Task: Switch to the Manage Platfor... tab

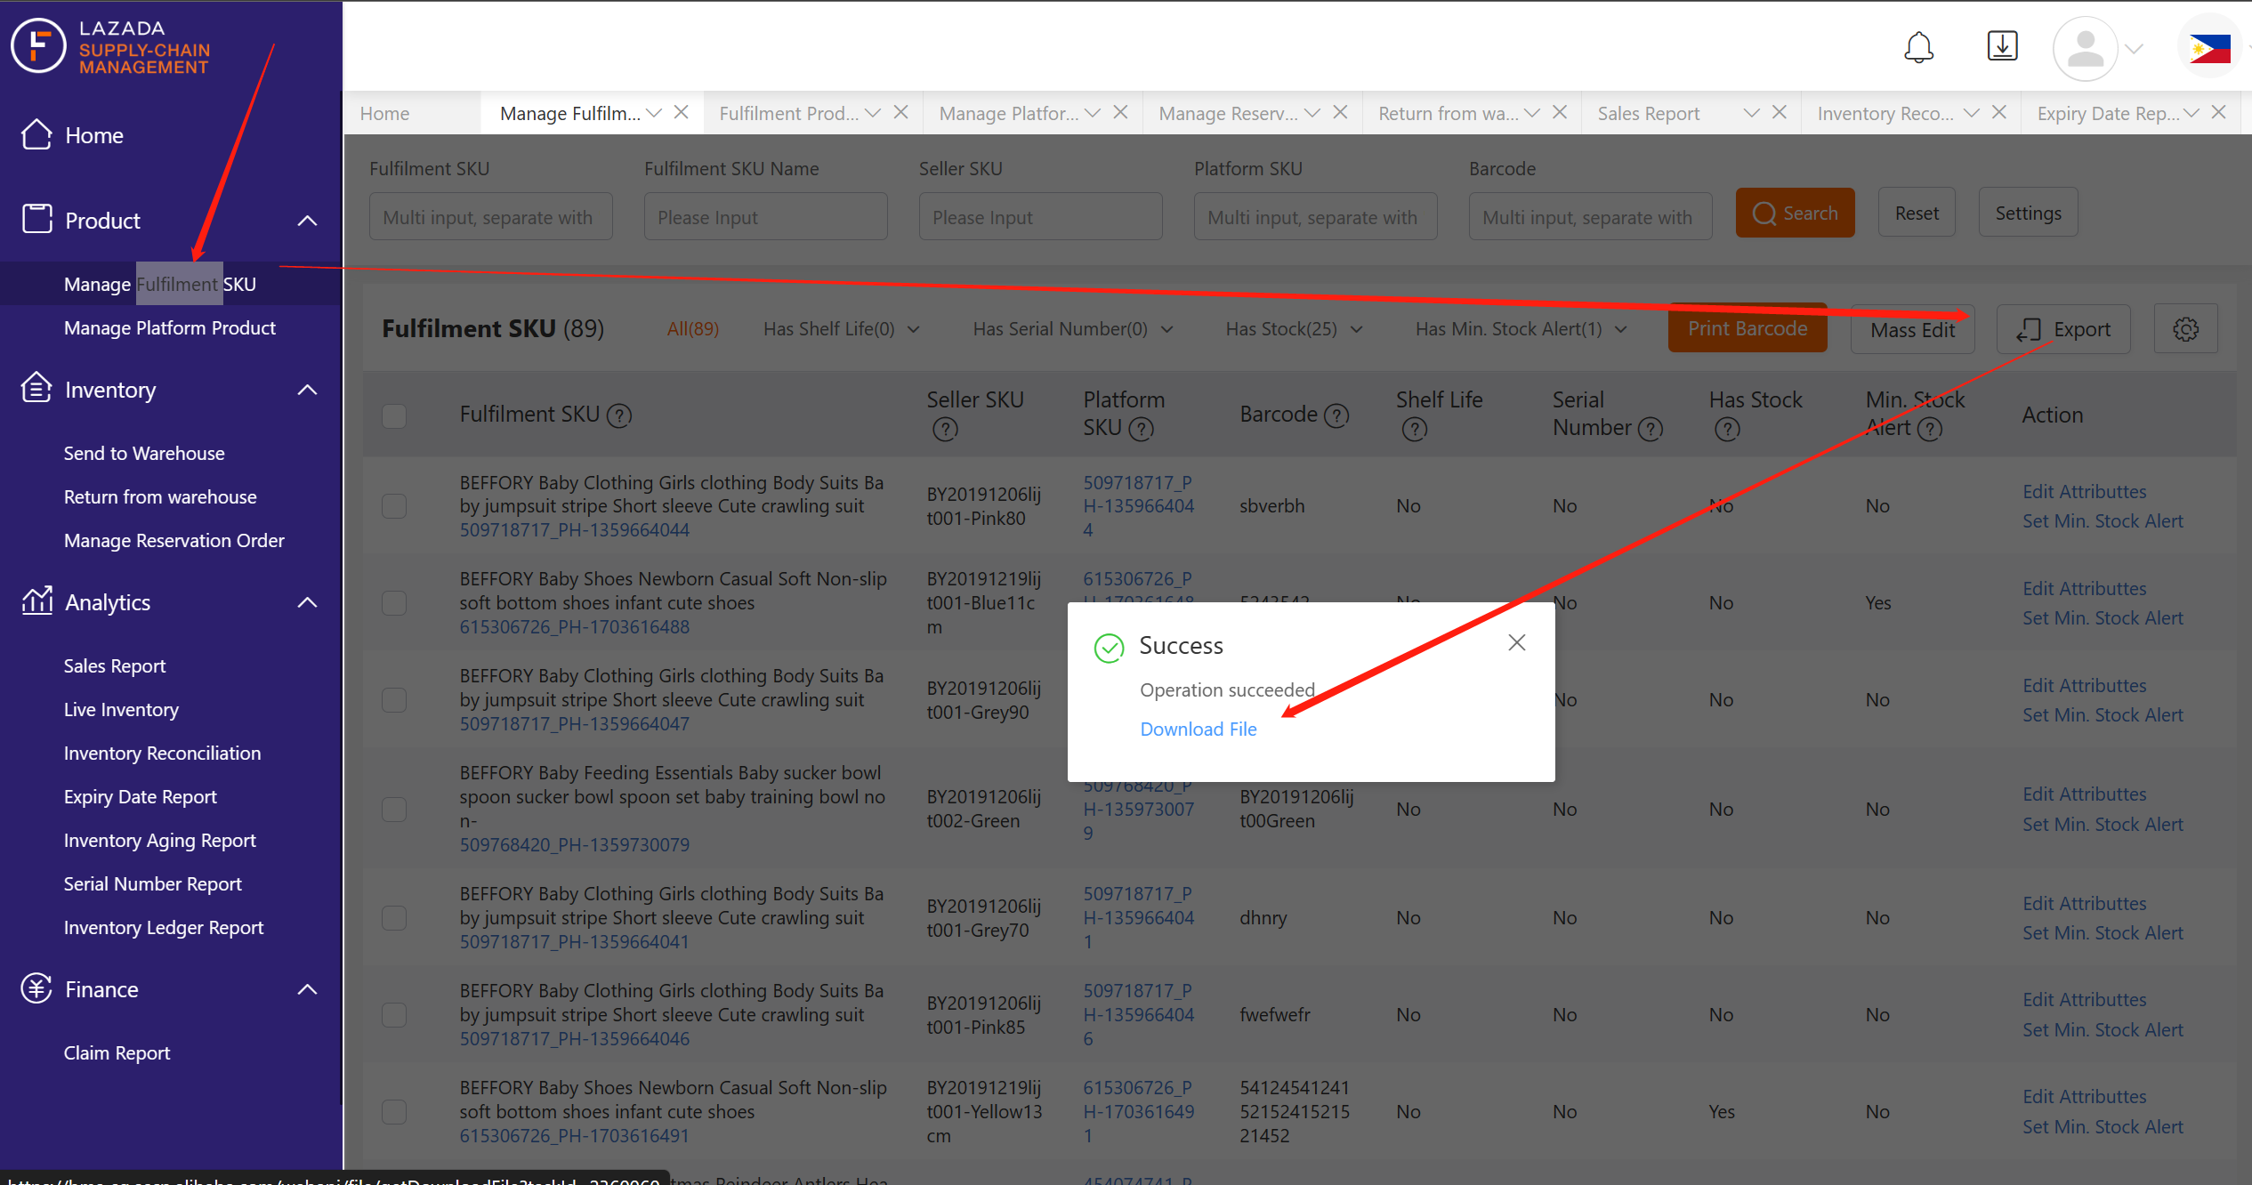Action: (1009, 113)
